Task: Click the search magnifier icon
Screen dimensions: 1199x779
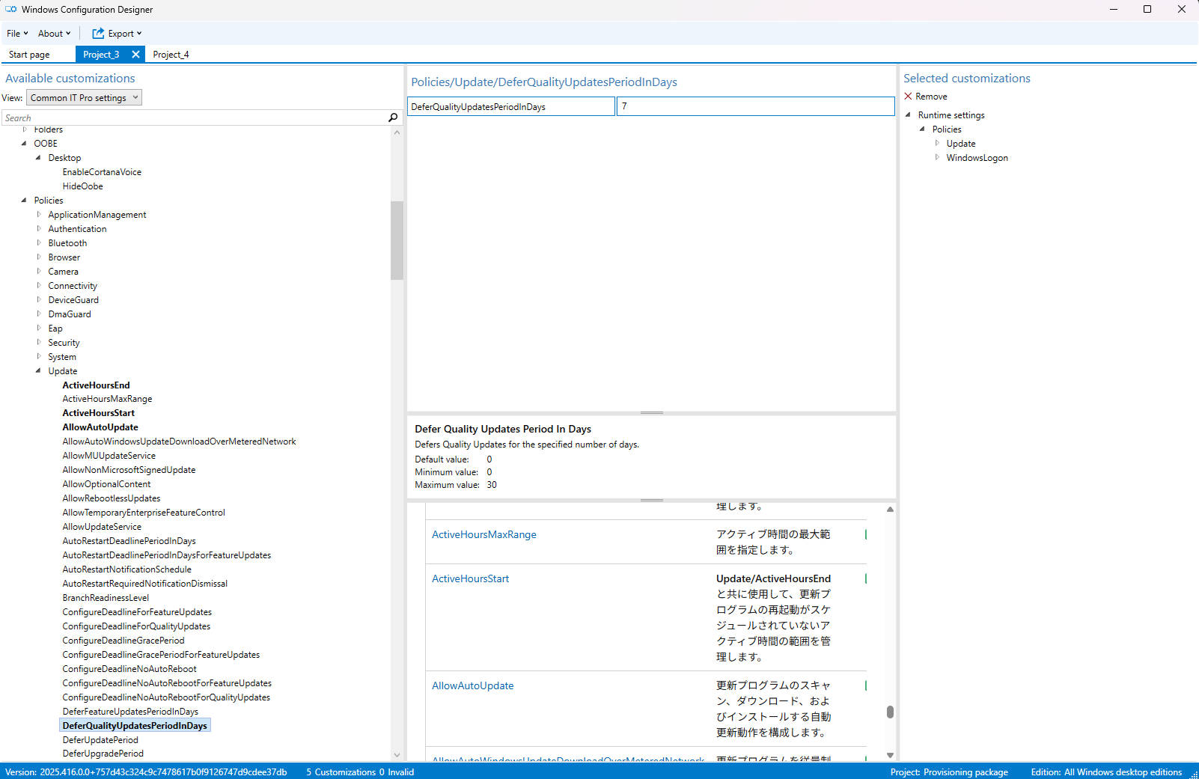Action: click(x=393, y=117)
